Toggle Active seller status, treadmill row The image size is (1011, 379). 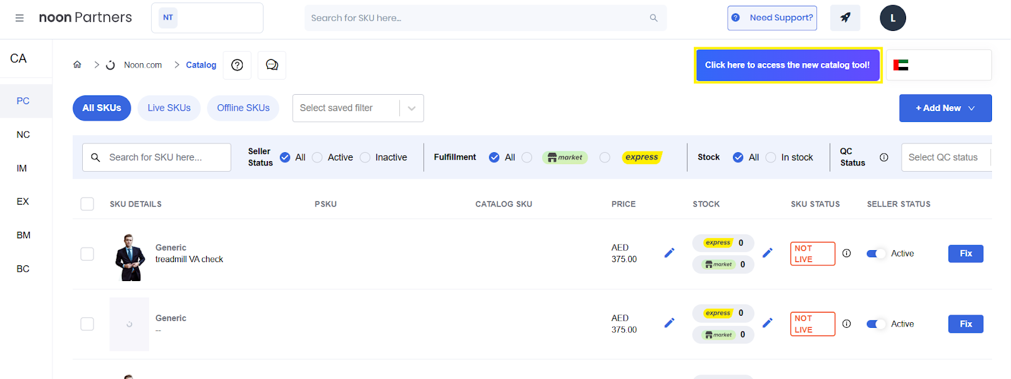[x=876, y=253]
